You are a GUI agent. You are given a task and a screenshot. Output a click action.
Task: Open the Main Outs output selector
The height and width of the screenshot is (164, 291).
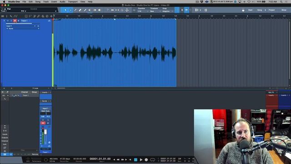click(x=45, y=111)
